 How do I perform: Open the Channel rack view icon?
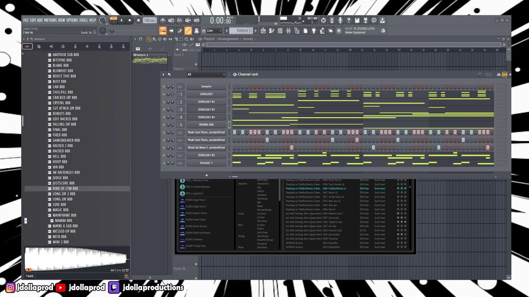[280, 31]
